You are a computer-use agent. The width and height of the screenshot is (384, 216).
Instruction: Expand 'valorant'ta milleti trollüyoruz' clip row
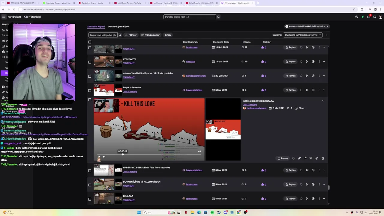[324, 76]
